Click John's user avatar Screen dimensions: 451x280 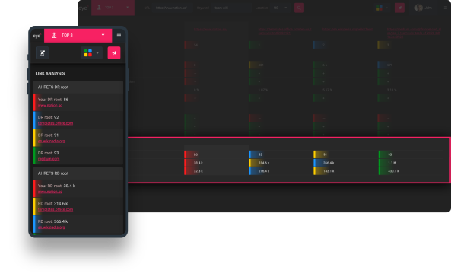click(418, 8)
